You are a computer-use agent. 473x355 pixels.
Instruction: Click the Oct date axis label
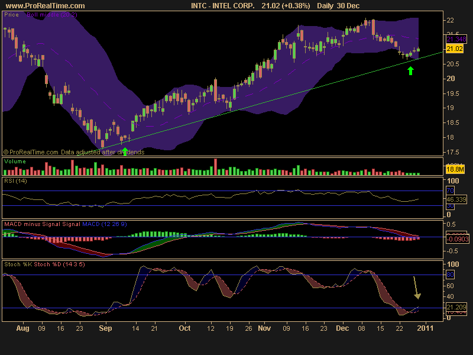coord(184,328)
